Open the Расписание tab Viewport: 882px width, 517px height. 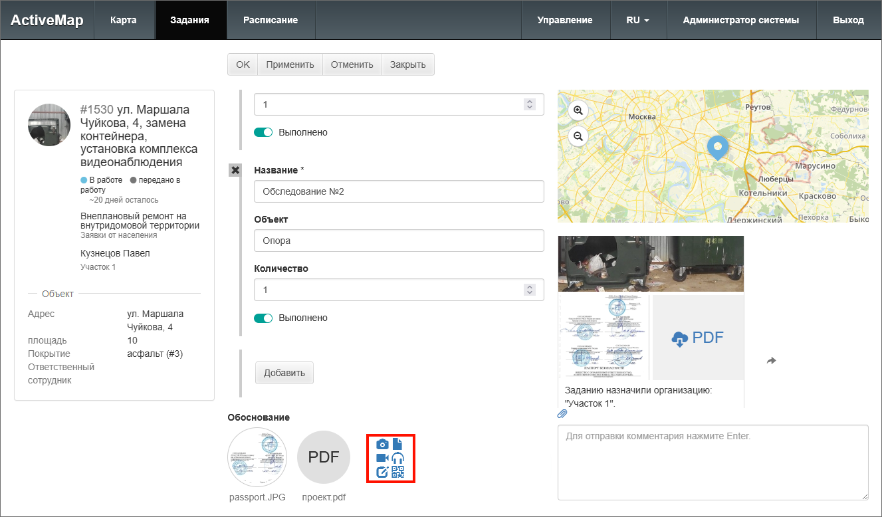(270, 20)
